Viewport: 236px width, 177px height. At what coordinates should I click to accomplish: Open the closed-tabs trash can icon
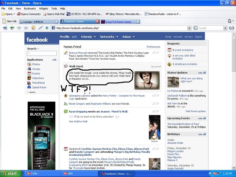pos(230,21)
